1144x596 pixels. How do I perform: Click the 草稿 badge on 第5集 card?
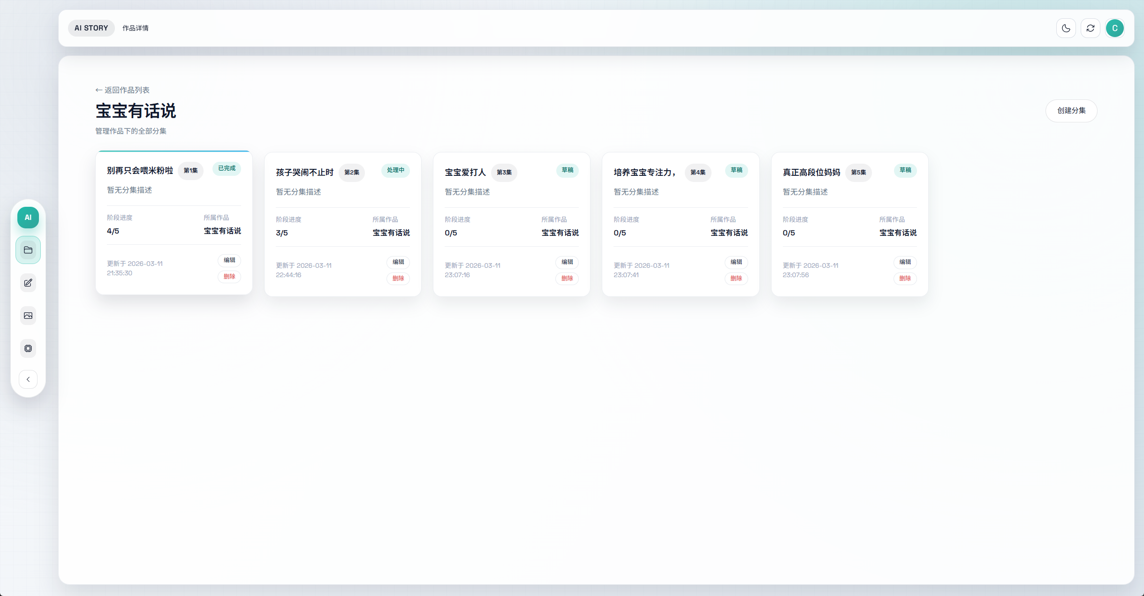(905, 170)
